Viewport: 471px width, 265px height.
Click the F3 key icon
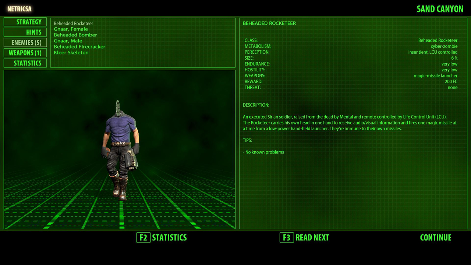(287, 237)
